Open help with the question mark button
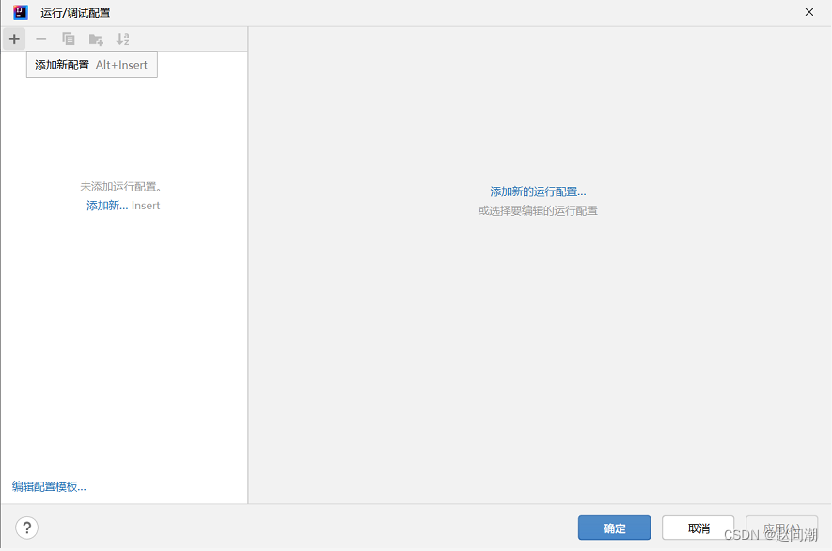 click(26, 528)
